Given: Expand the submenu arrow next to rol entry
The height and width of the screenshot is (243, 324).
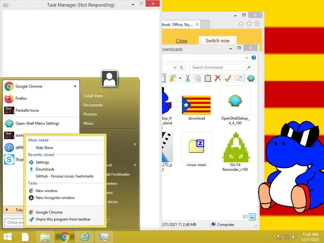Looking at the screenshot, I should tap(135, 165).
